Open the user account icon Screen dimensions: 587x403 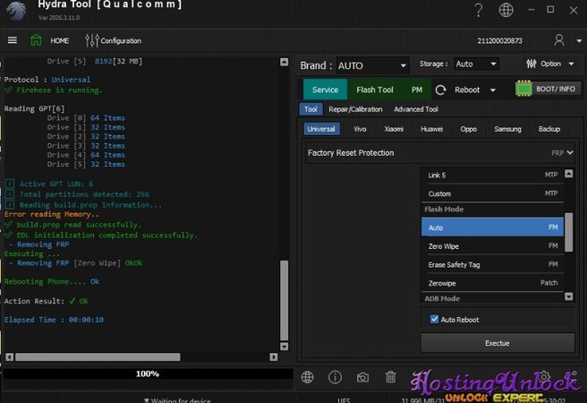(x=559, y=40)
